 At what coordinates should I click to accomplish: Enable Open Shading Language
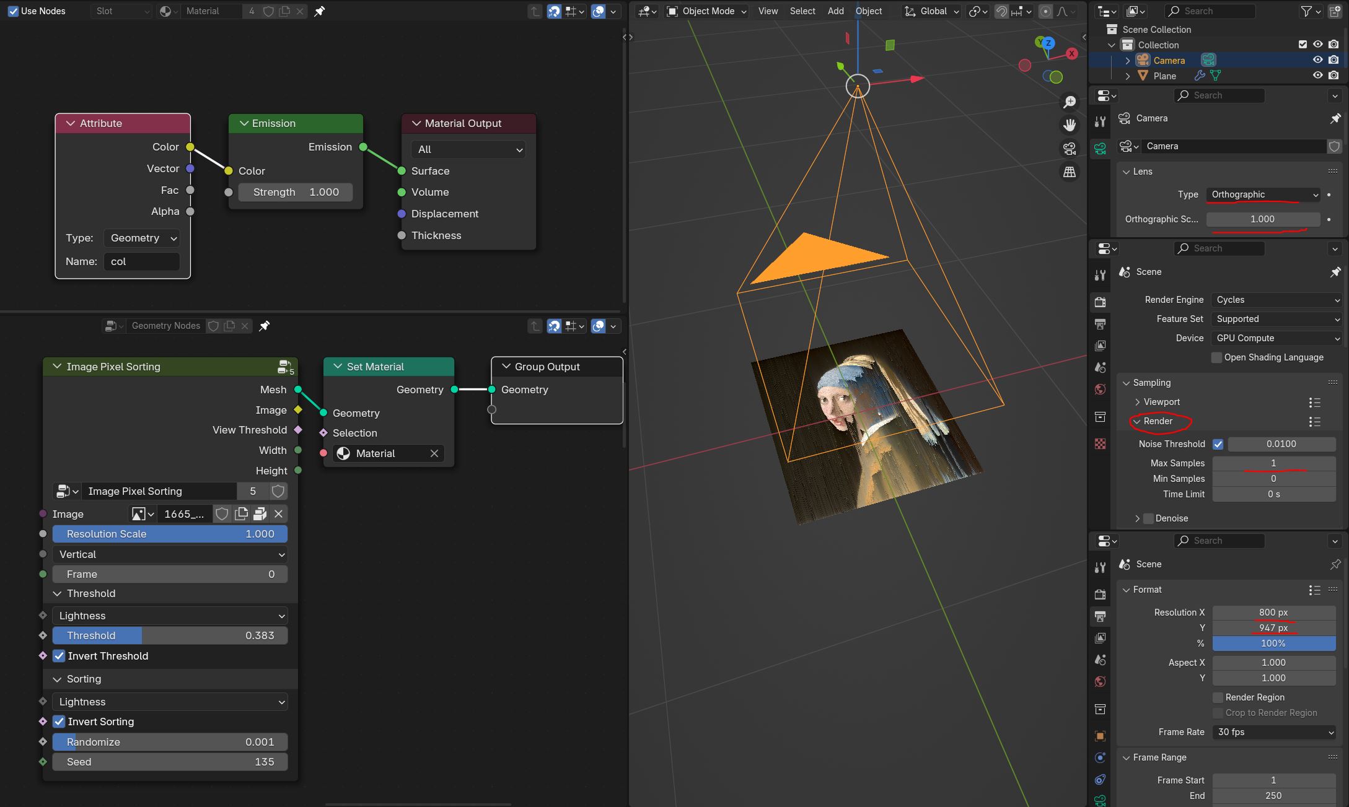pos(1216,357)
